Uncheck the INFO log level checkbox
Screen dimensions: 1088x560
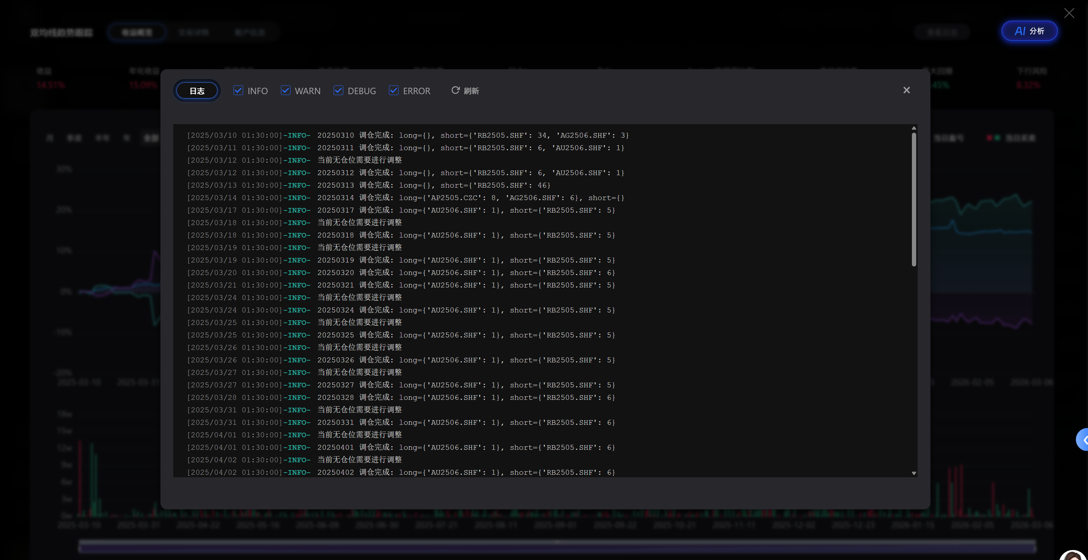tap(238, 91)
